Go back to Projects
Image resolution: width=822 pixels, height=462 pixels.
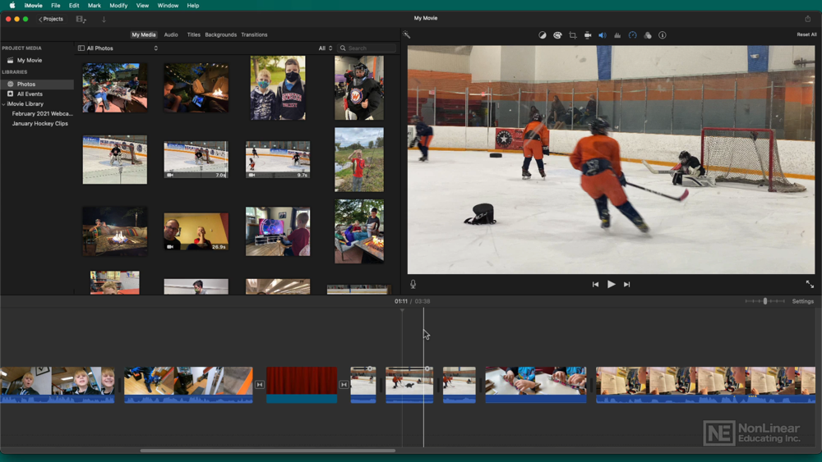click(x=51, y=20)
